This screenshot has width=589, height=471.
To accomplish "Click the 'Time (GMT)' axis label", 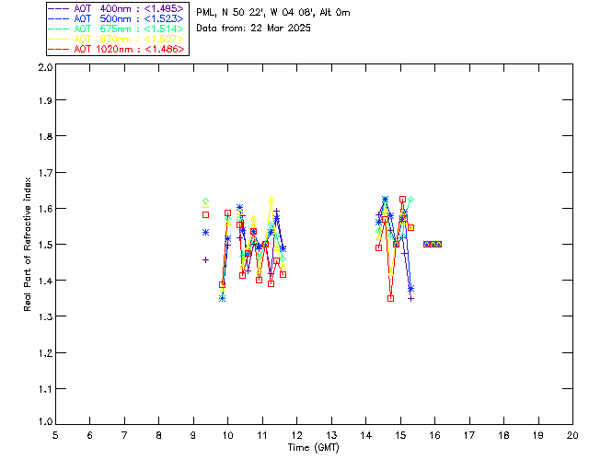I will 313,447.
